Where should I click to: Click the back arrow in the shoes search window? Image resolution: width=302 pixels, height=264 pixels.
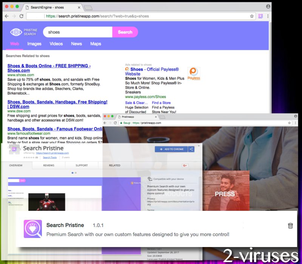coord(6,16)
